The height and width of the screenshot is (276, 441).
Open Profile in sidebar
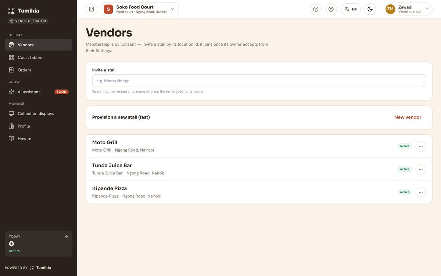point(39,126)
